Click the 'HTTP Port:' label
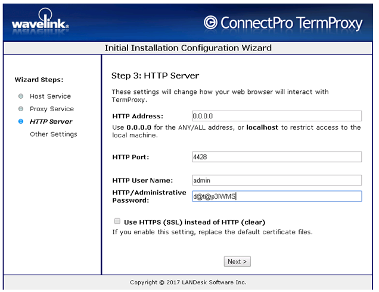Image resolution: width=379 pixels, height=292 pixels. [x=131, y=157]
